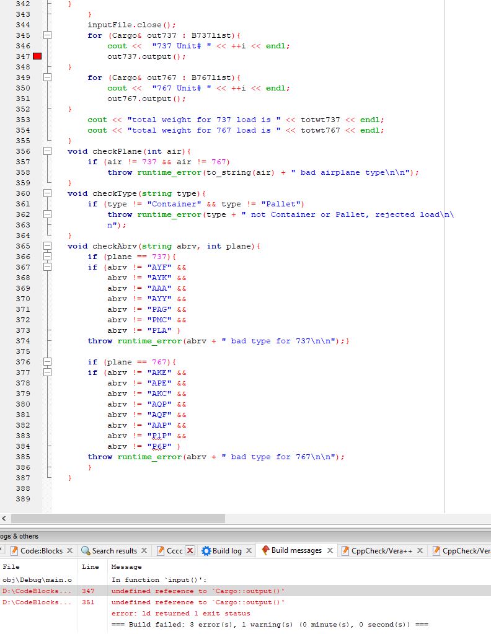Click the Build messages tab icon

click(x=265, y=550)
